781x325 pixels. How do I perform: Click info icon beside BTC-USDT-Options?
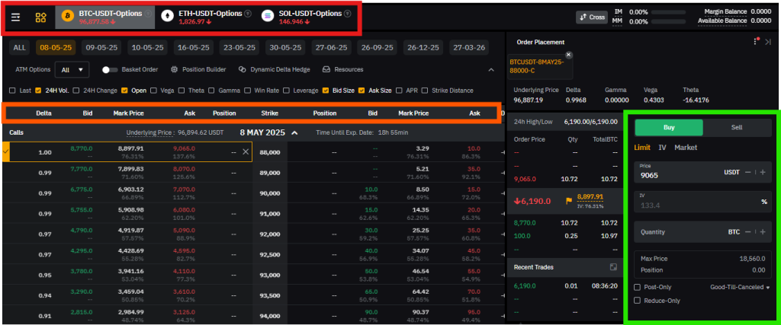148,14
